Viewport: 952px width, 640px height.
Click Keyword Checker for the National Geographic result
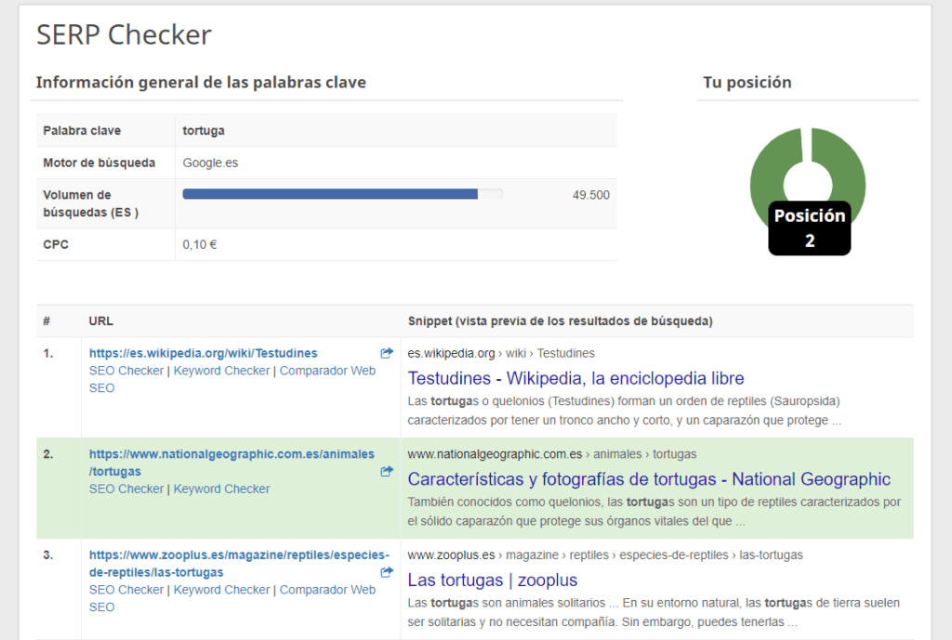[x=221, y=489]
